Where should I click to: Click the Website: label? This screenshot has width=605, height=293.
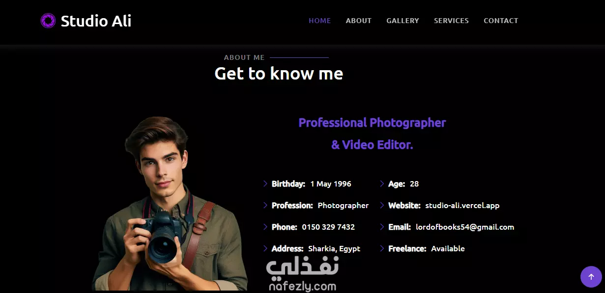pyautogui.click(x=404, y=205)
